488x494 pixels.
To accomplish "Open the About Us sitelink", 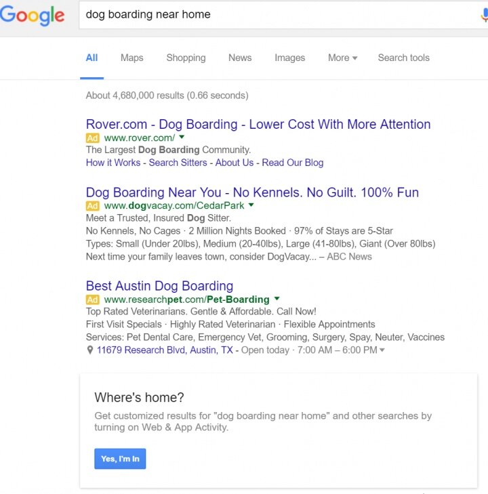I will click(x=235, y=163).
